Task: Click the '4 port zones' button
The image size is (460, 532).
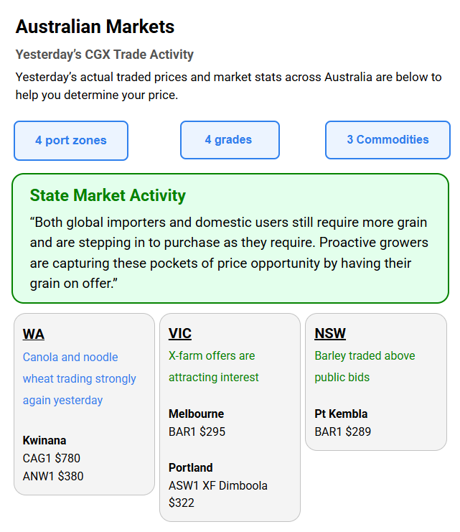Action: click(71, 141)
